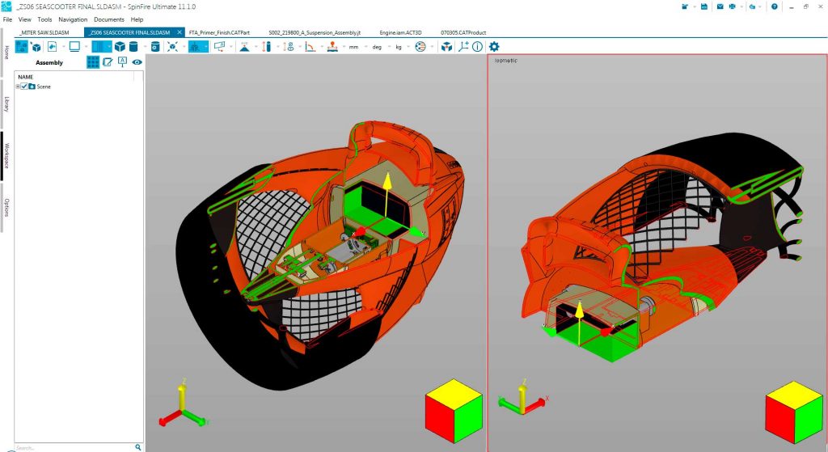Viewport: 828px width, 452px height.
Task: Expand the Scene tree node
Action: (18, 86)
